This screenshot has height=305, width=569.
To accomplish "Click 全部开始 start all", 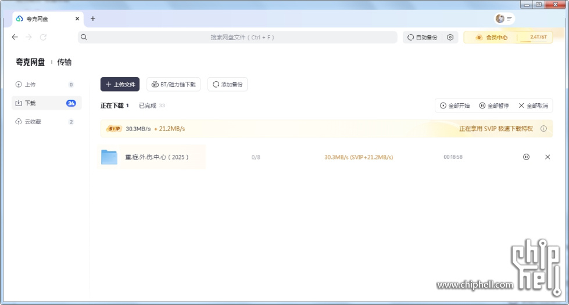I will [455, 106].
